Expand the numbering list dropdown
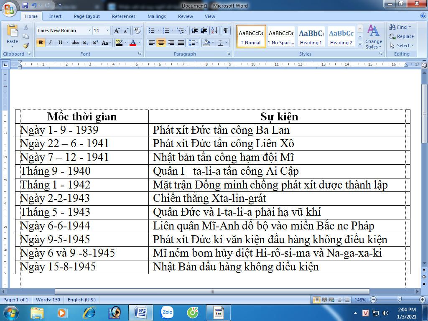The image size is (428, 321). (x=173, y=30)
